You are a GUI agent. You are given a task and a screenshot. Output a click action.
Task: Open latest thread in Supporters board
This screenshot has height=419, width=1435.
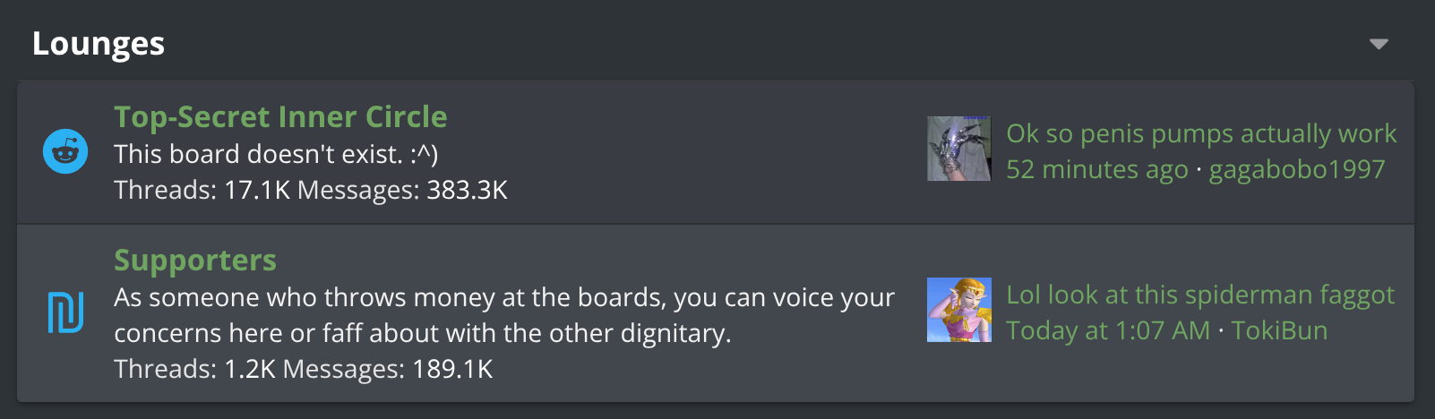click(x=1199, y=295)
